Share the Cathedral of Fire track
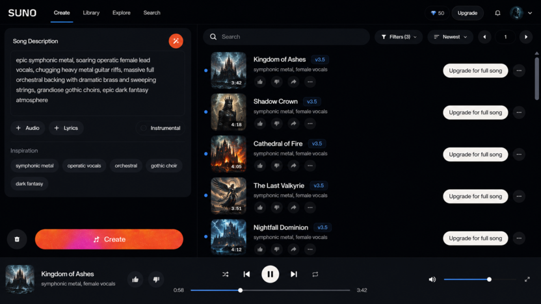Image resolution: width=541 pixels, height=304 pixels. coord(293,166)
